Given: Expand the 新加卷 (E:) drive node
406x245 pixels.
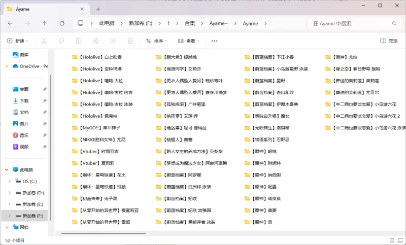Looking at the screenshot, I should 10,204.
